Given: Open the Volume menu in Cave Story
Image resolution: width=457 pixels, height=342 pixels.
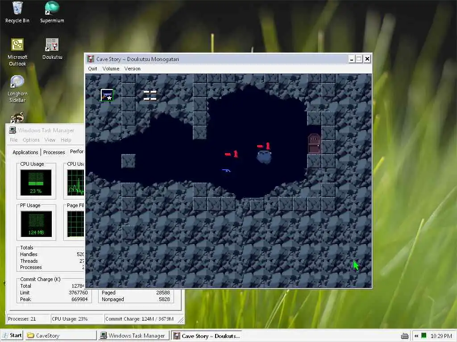Looking at the screenshot, I should coord(111,69).
